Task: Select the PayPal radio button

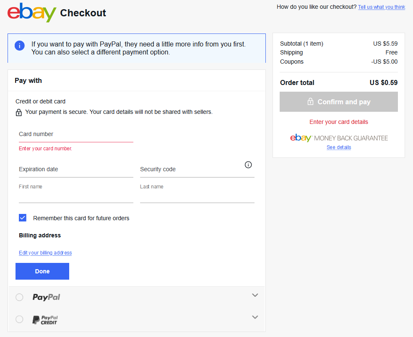Action: tap(19, 297)
